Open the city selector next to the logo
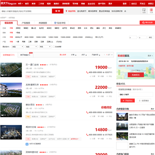Screen dimensions: 155x155 point(20,3)
